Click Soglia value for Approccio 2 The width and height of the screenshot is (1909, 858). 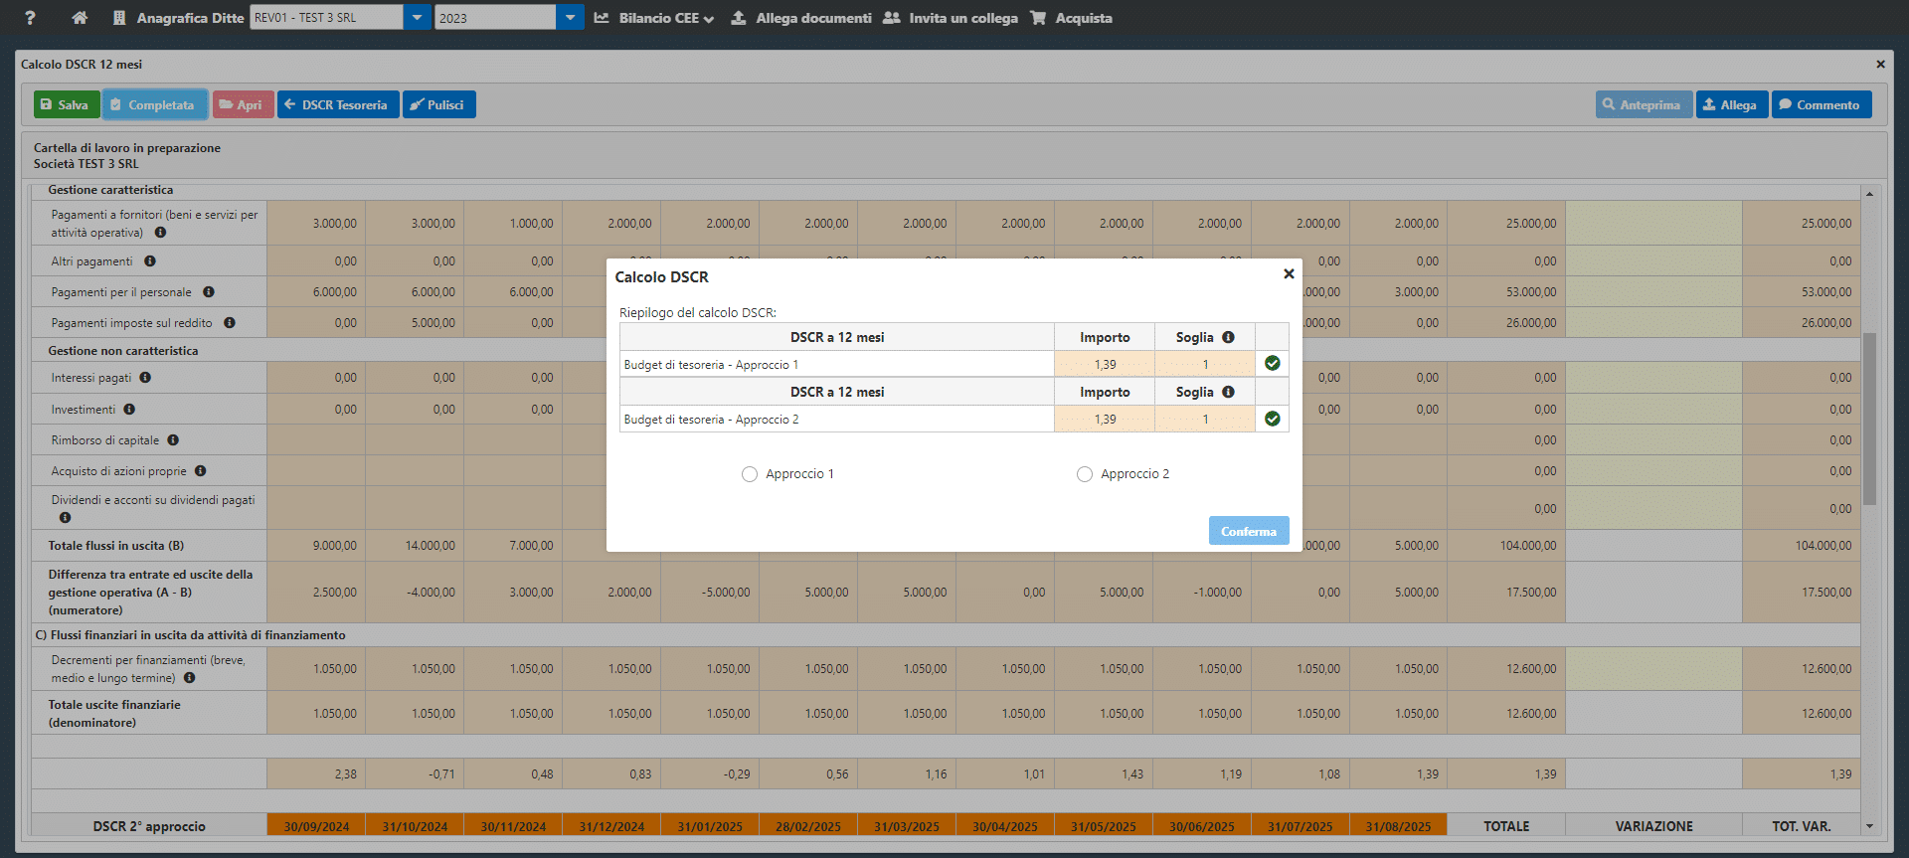[1205, 420]
